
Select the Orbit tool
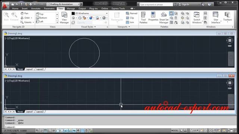(x=25, y=18)
